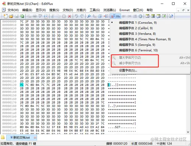The image size is (191, 146).
Task: Open Preferences with the gear icon
Action: (141, 16)
